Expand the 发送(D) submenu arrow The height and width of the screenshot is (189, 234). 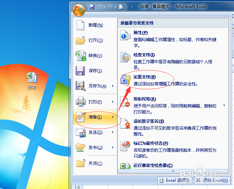click(x=113, y=132)
